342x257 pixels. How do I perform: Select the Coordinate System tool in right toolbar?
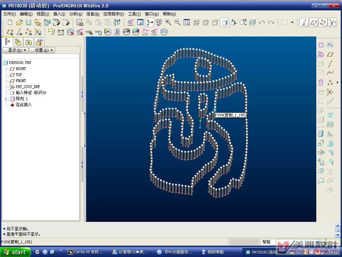pos(330,92)
